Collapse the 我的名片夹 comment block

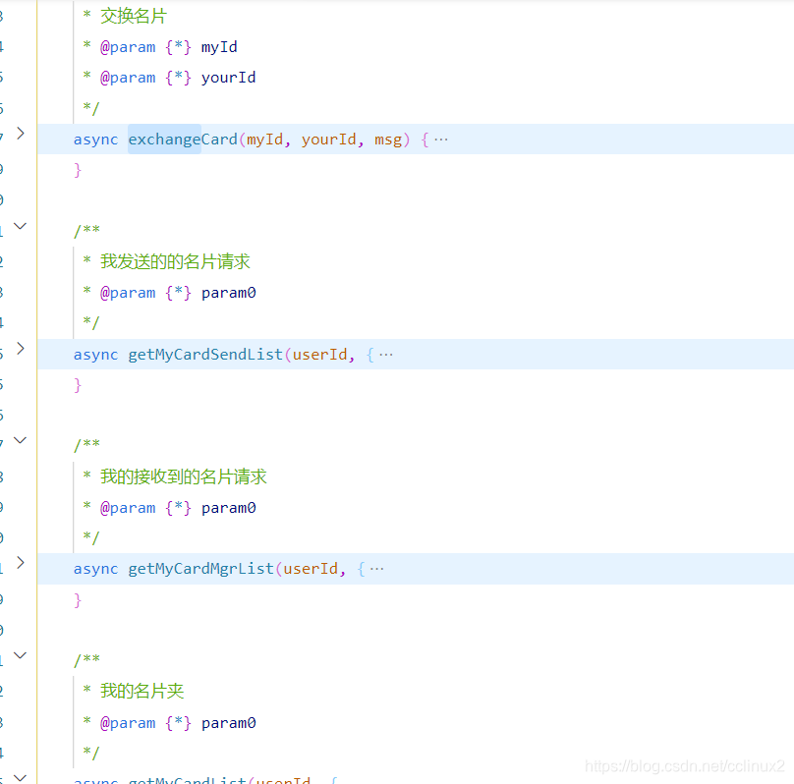[20, 655]
